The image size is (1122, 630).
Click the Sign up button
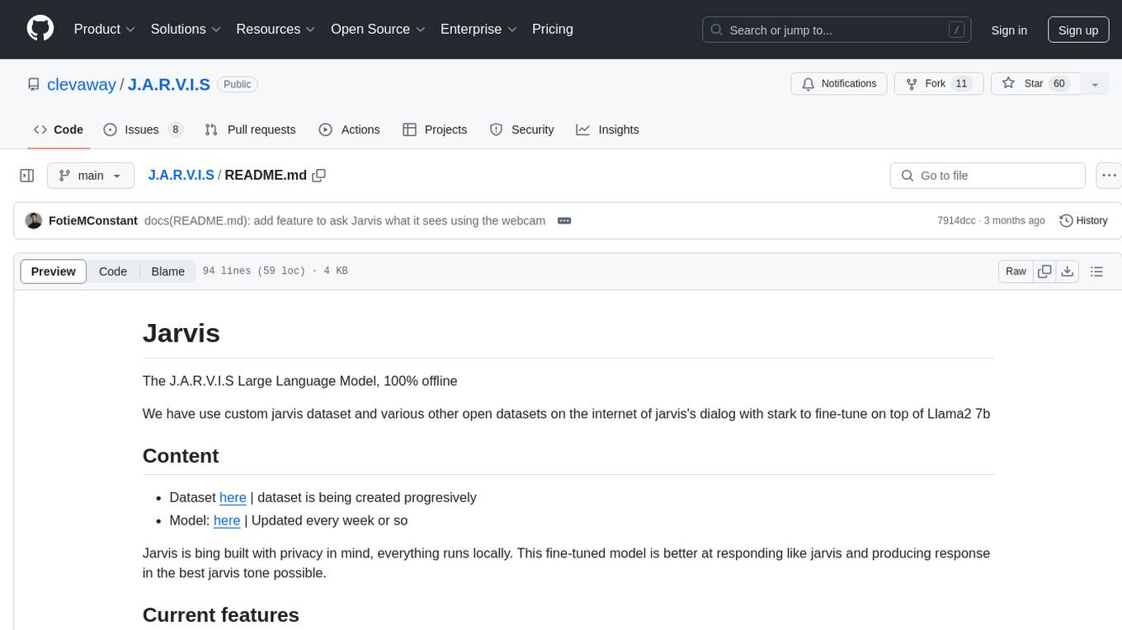pyautogui.click(x=1078, y=30)
